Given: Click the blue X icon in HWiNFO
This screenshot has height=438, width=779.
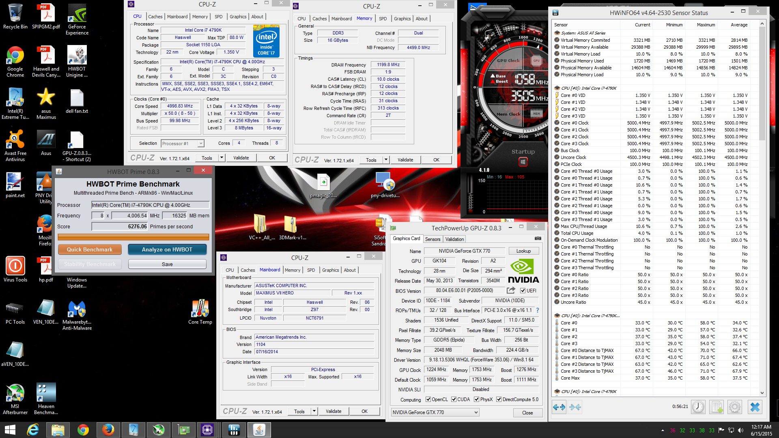Looking at the screenshot, I should [x=755, y=407].
